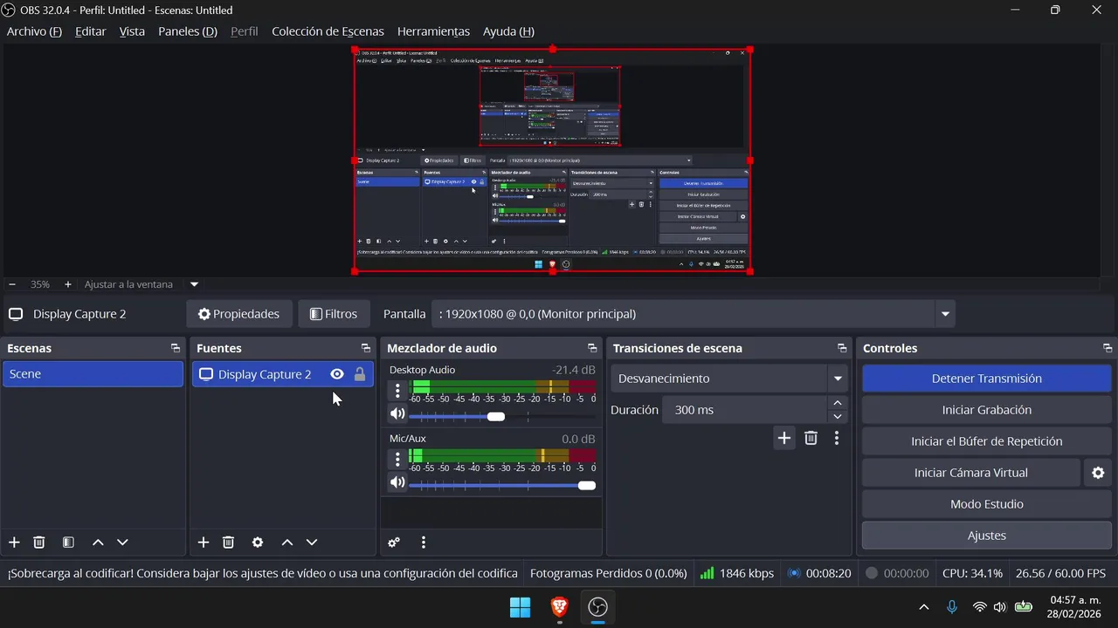
Task: Remove selected scene with the trash icon
Action: pyautogui.click(x=39, y=543)
